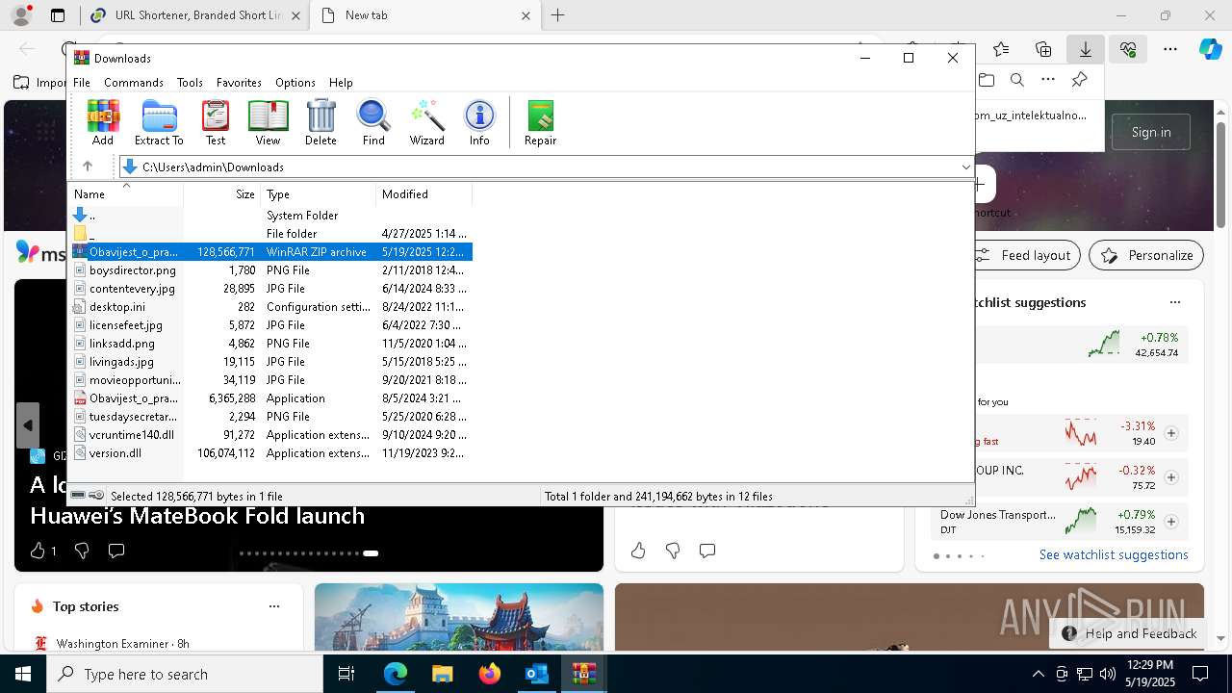Screen dimensions: 1232x693
Task: Select the '_' file folder row
Action: coord(271,234)
